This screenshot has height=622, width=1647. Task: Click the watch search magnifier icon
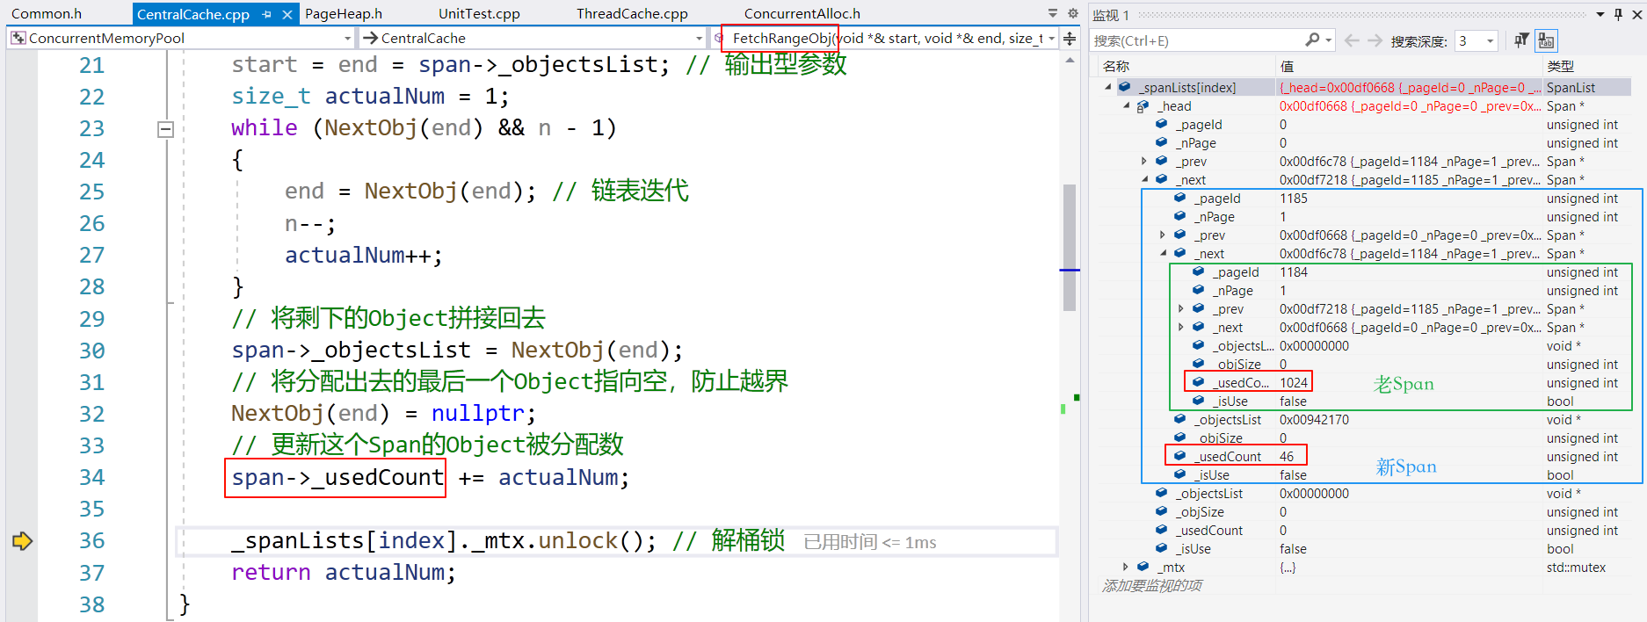(1312, 40)
